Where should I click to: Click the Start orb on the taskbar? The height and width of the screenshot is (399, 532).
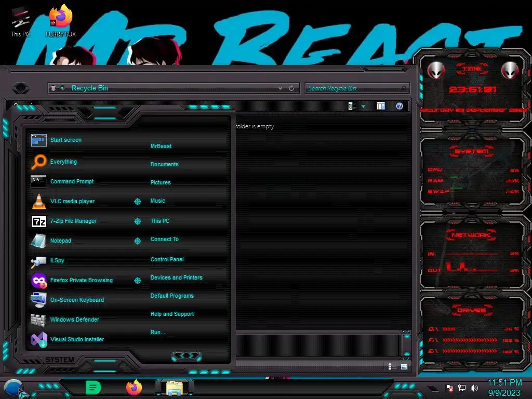pyautogui.click(x=13, y=389)
